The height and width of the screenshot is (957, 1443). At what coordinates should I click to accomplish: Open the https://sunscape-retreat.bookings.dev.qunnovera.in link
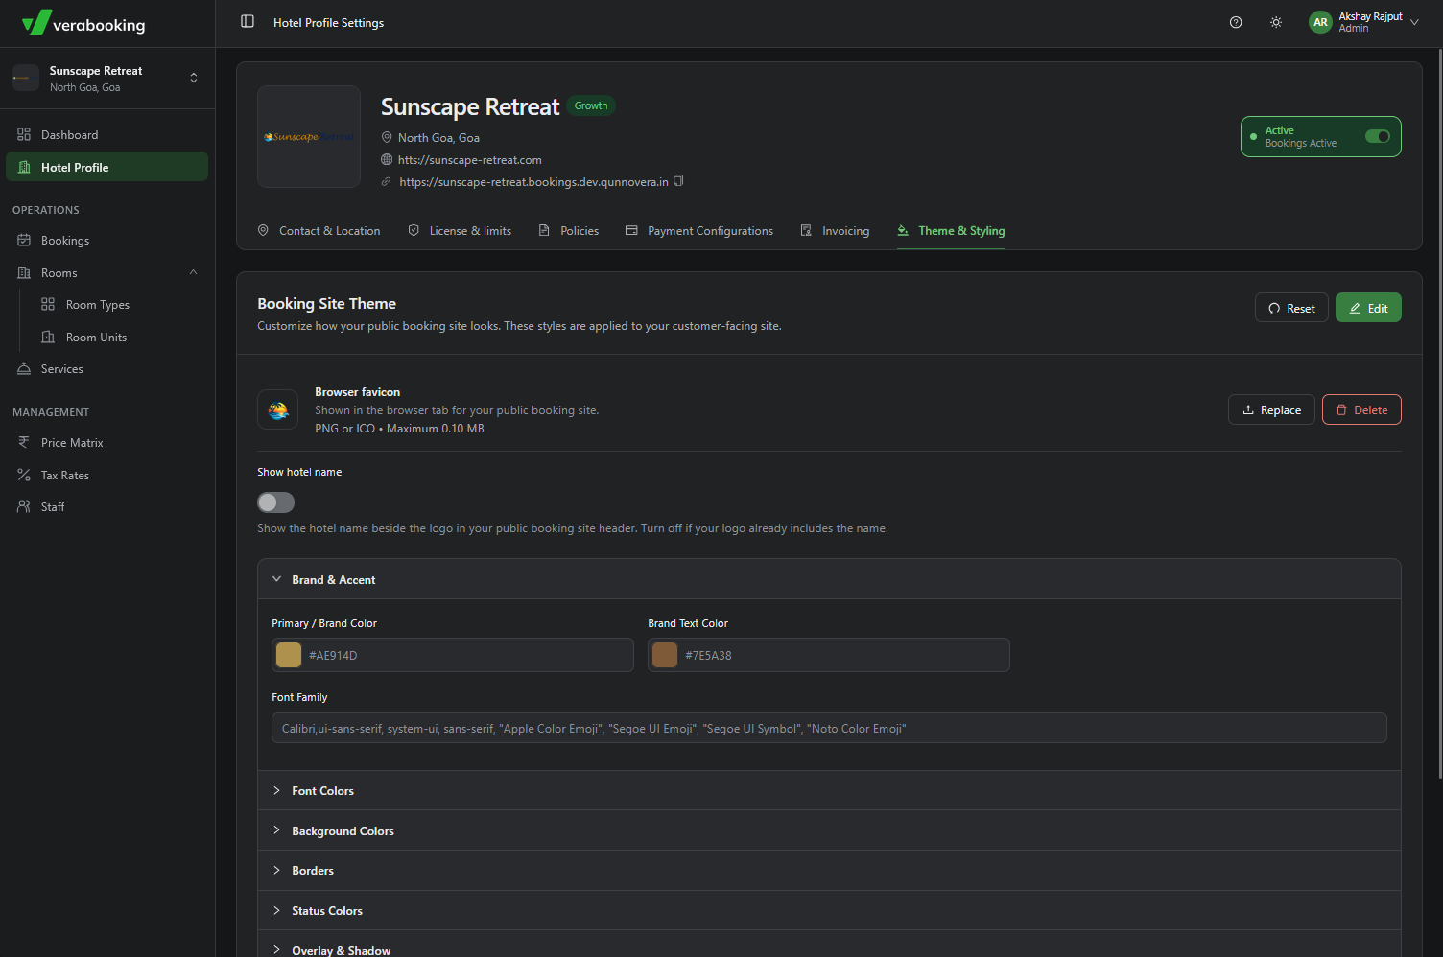pos(533,181)
